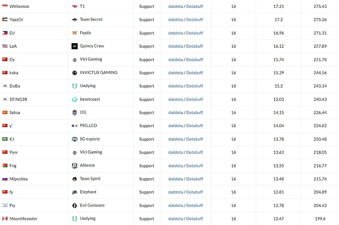The image size is (339, 225).
Task: Click the beastcoast team logo icon
Action: pyautogui.click(x=75, y=99)
